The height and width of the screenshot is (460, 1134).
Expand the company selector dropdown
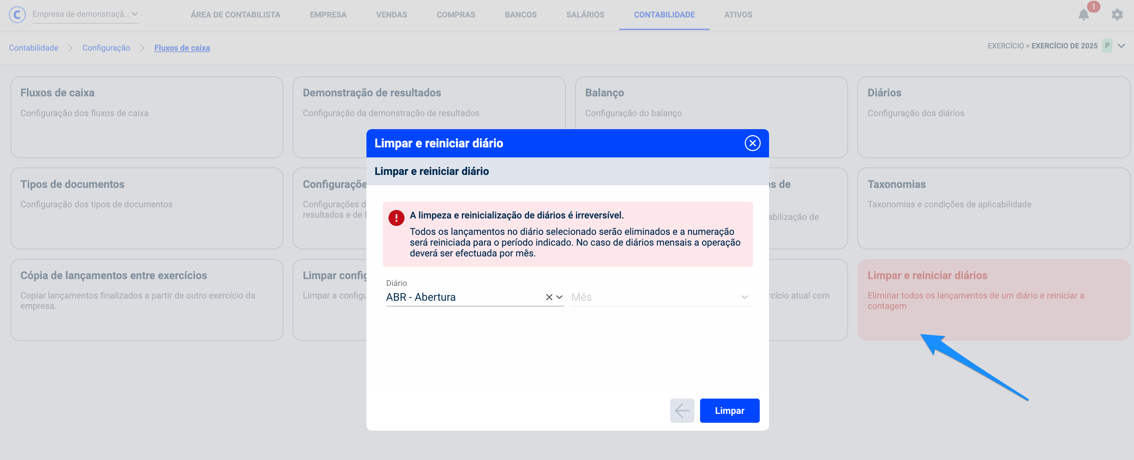(135, 14)
